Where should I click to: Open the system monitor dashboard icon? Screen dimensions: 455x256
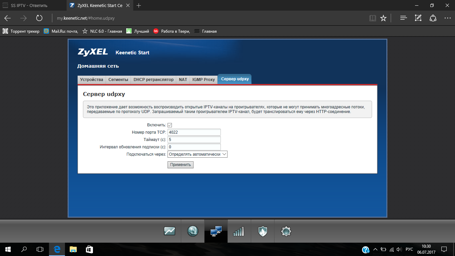pos(170,231)
